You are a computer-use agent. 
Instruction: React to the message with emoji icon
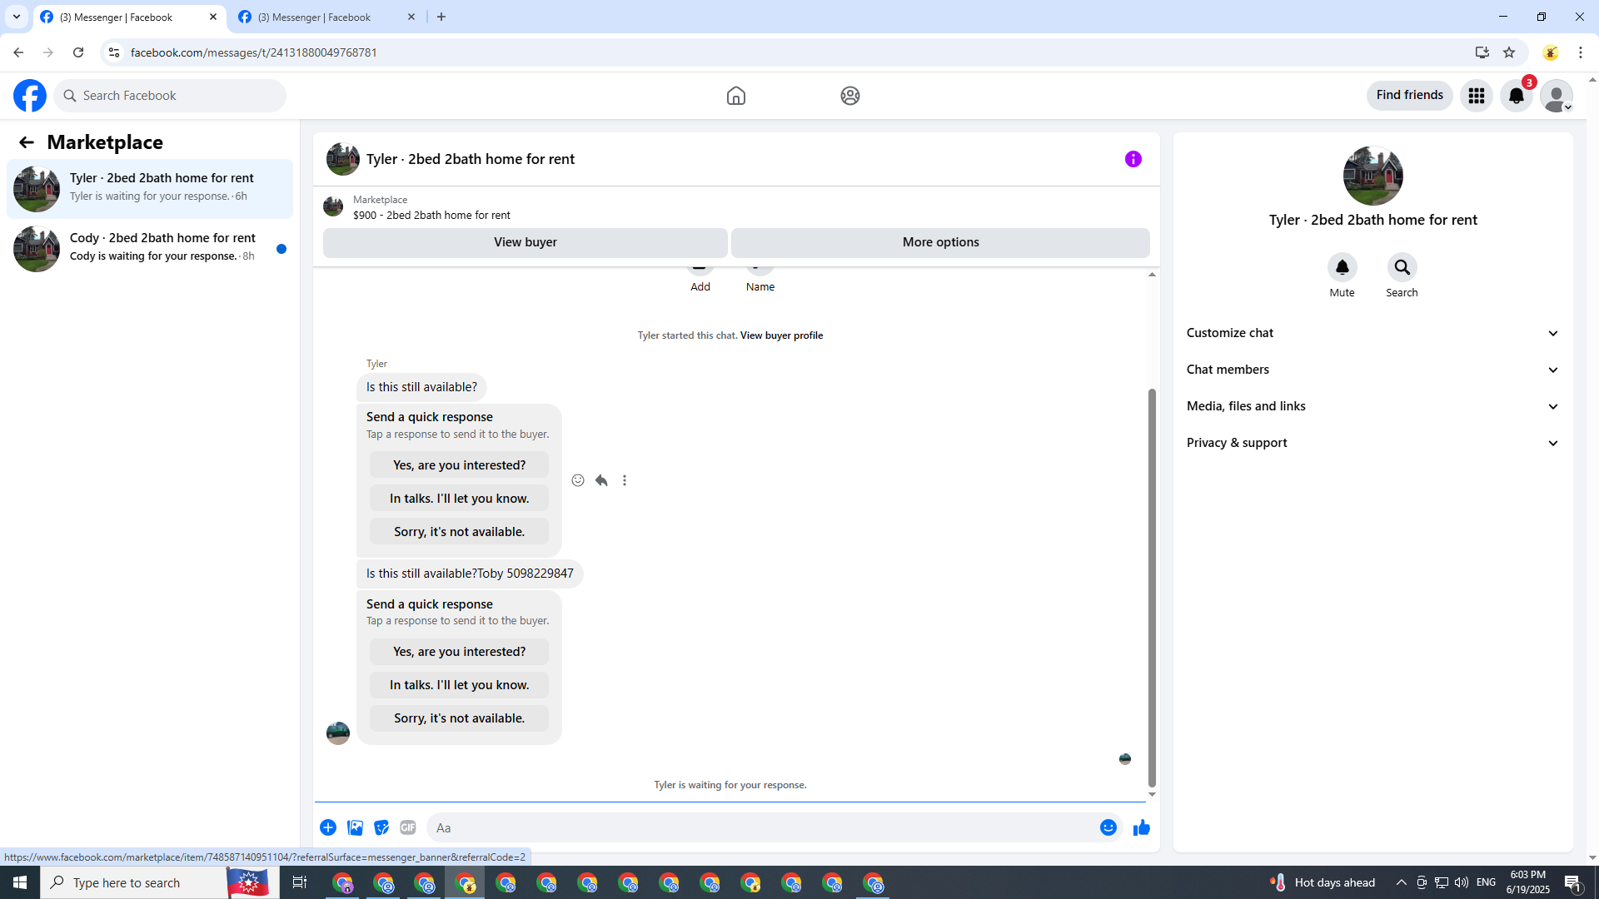click(x=578, y=480)
